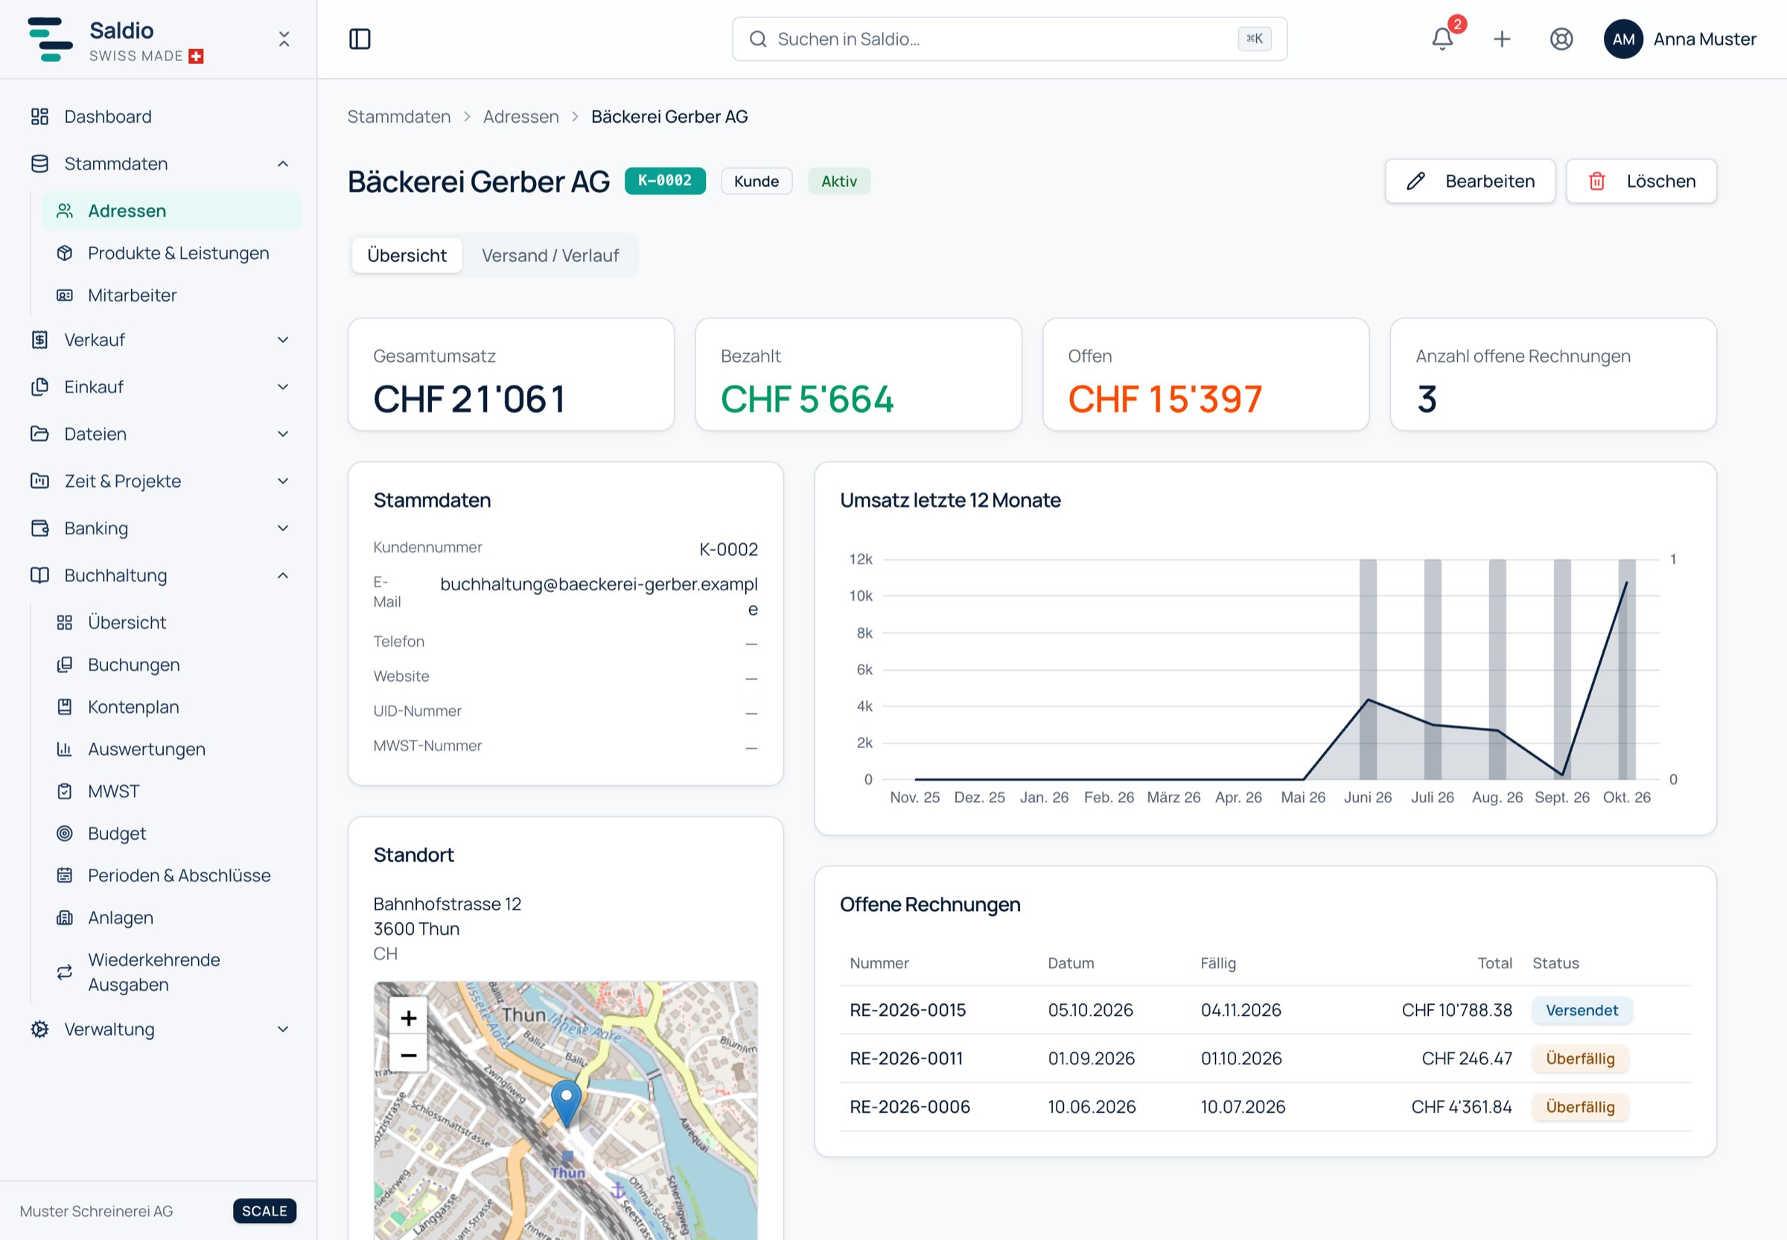Zoom out on the Thun map

[408, 1055]
